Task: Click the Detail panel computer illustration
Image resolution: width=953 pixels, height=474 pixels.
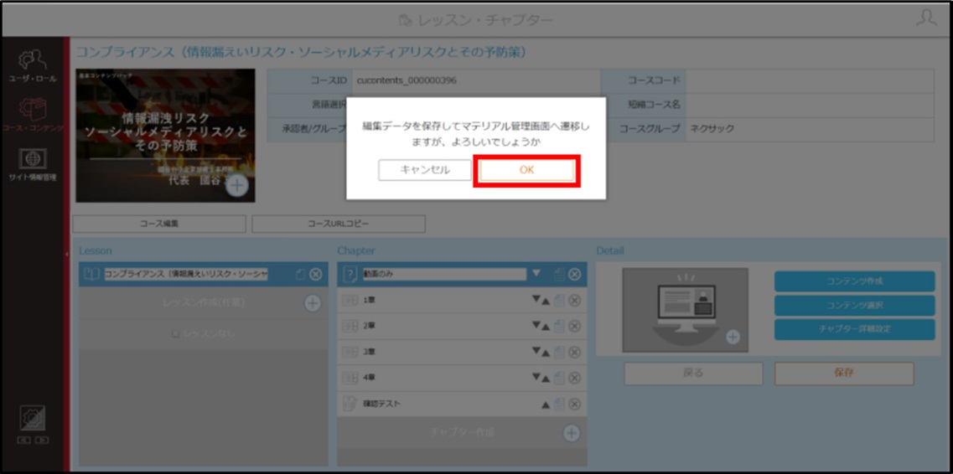Action: 685,310
